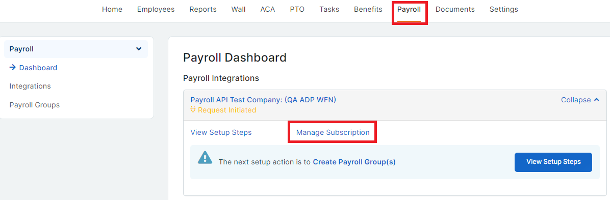Click the View Setup Steps text link
The image size is (610, 200).
221,132
